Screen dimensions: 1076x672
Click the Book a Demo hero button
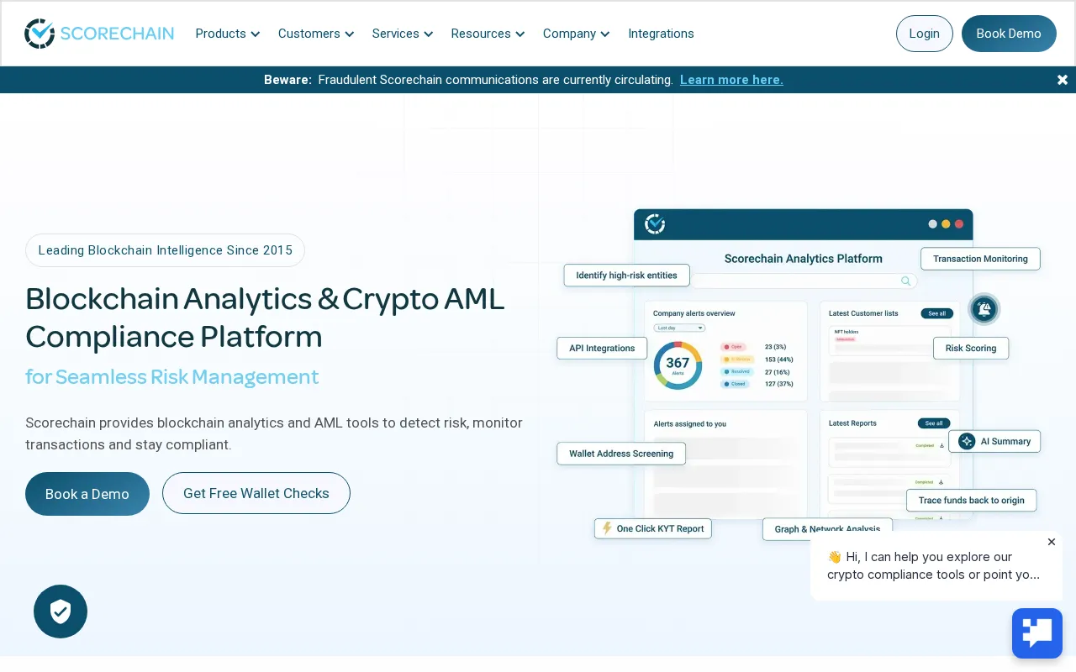pos(87,494)
